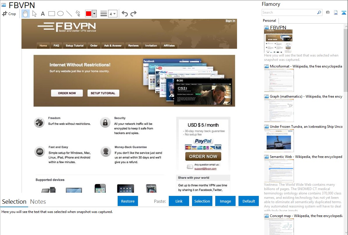Pick the rectangle shape tool
This screenshot has height=235, width=348.
coord(51,14)
